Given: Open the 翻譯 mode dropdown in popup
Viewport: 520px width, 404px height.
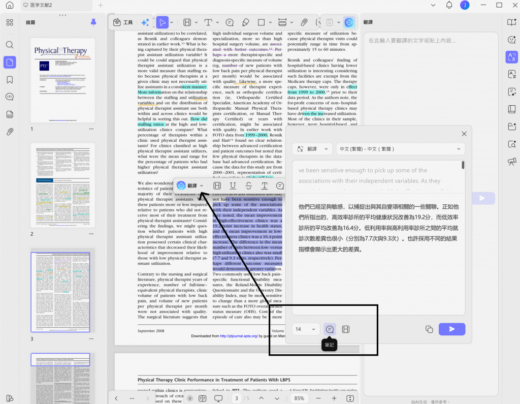Looking at the screenshot, I should point(312,149).
